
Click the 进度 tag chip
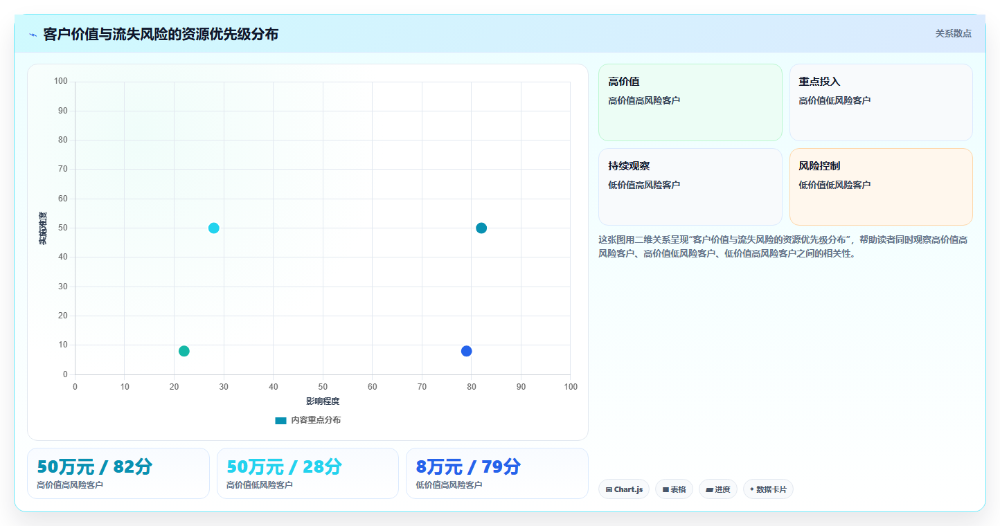click(x=718, y=489)
